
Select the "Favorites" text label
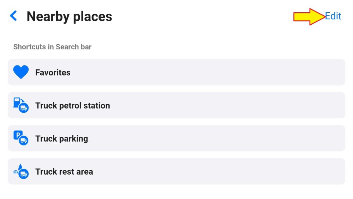point(53,73)
